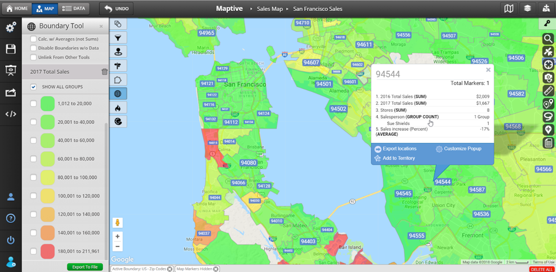
Task: Open the directions signpost tool
Action: click(x=118, y=66)
